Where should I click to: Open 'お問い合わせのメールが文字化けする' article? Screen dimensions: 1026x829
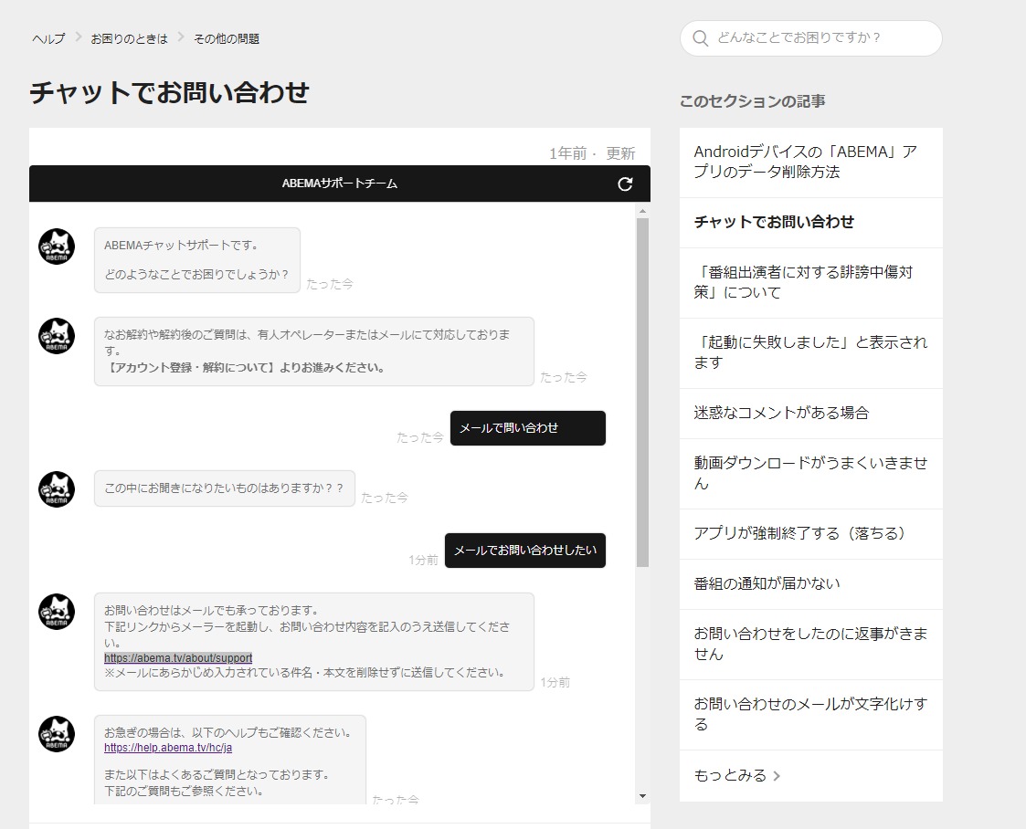(810, 715)
